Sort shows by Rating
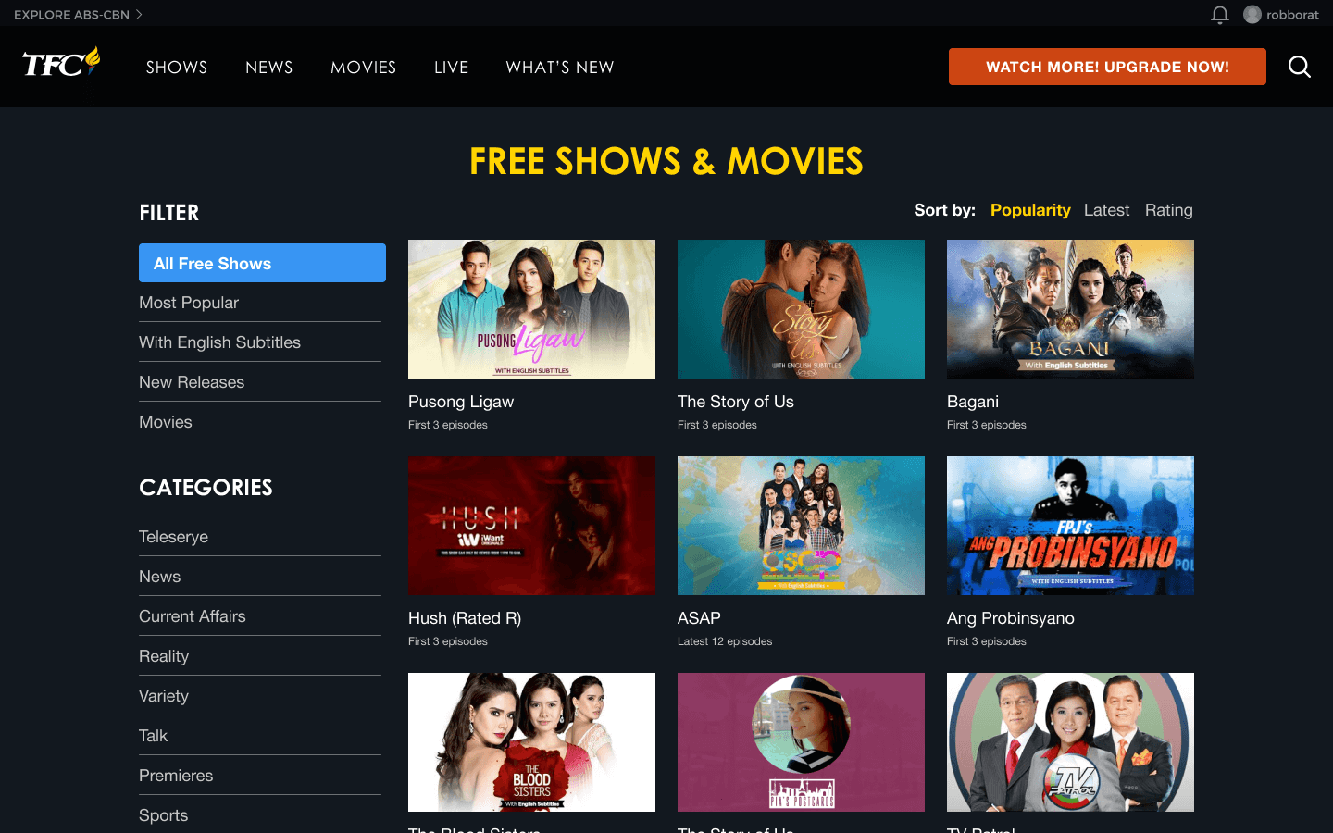Image resolution: width=1333 pixels, height=833 pixels. 1168,210
